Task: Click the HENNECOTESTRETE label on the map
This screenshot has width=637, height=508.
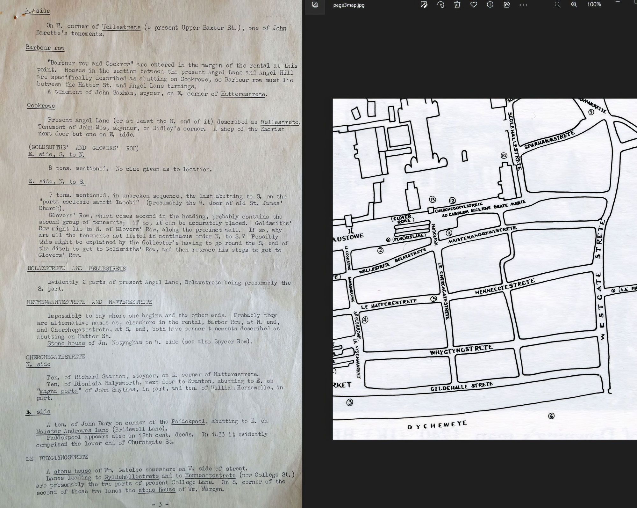Action: pyautogui.click(x=505, y=287)
